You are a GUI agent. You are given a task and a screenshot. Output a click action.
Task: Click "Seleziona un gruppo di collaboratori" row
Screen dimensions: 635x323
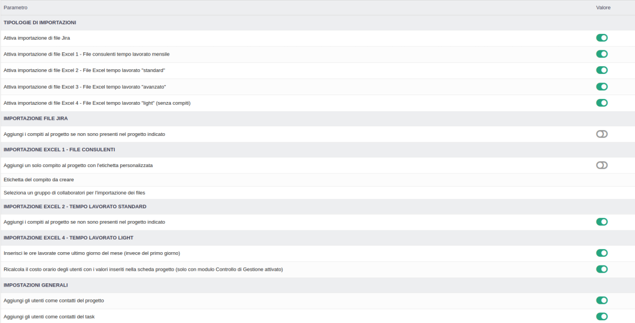(317, 193)
